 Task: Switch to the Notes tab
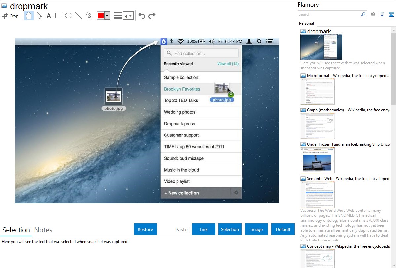pyautogui.click(x=43, y=230)
